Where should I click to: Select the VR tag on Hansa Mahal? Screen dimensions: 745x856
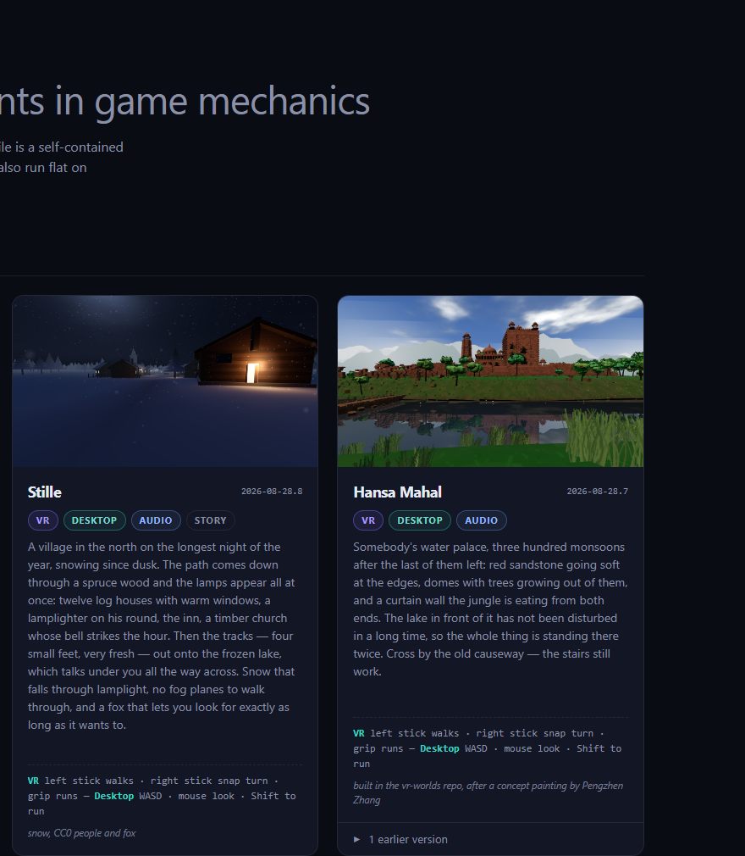tap(368, 520)
